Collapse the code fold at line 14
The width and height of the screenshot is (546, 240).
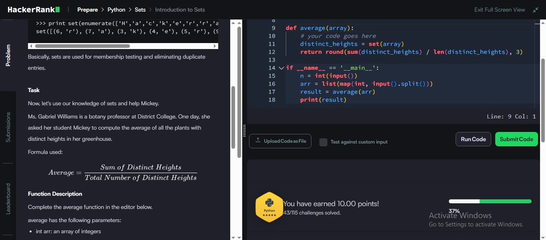click(x=282, y=68)
